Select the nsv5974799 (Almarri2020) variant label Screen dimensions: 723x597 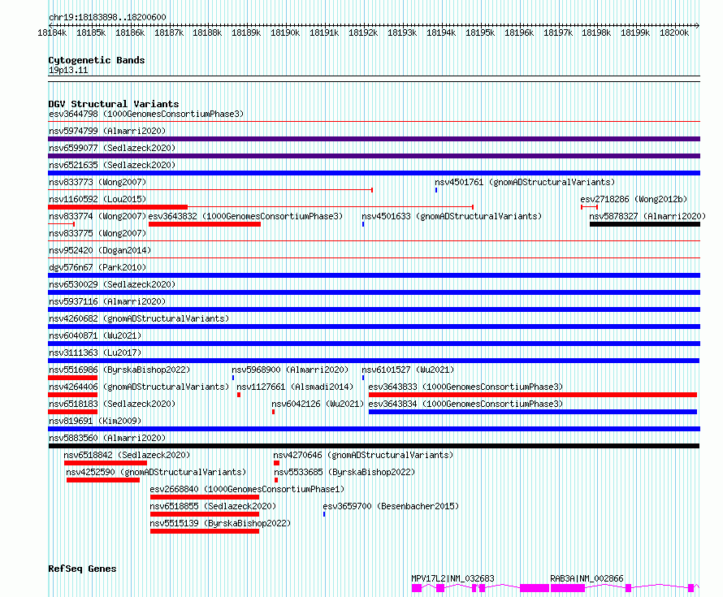click(107, 131)
